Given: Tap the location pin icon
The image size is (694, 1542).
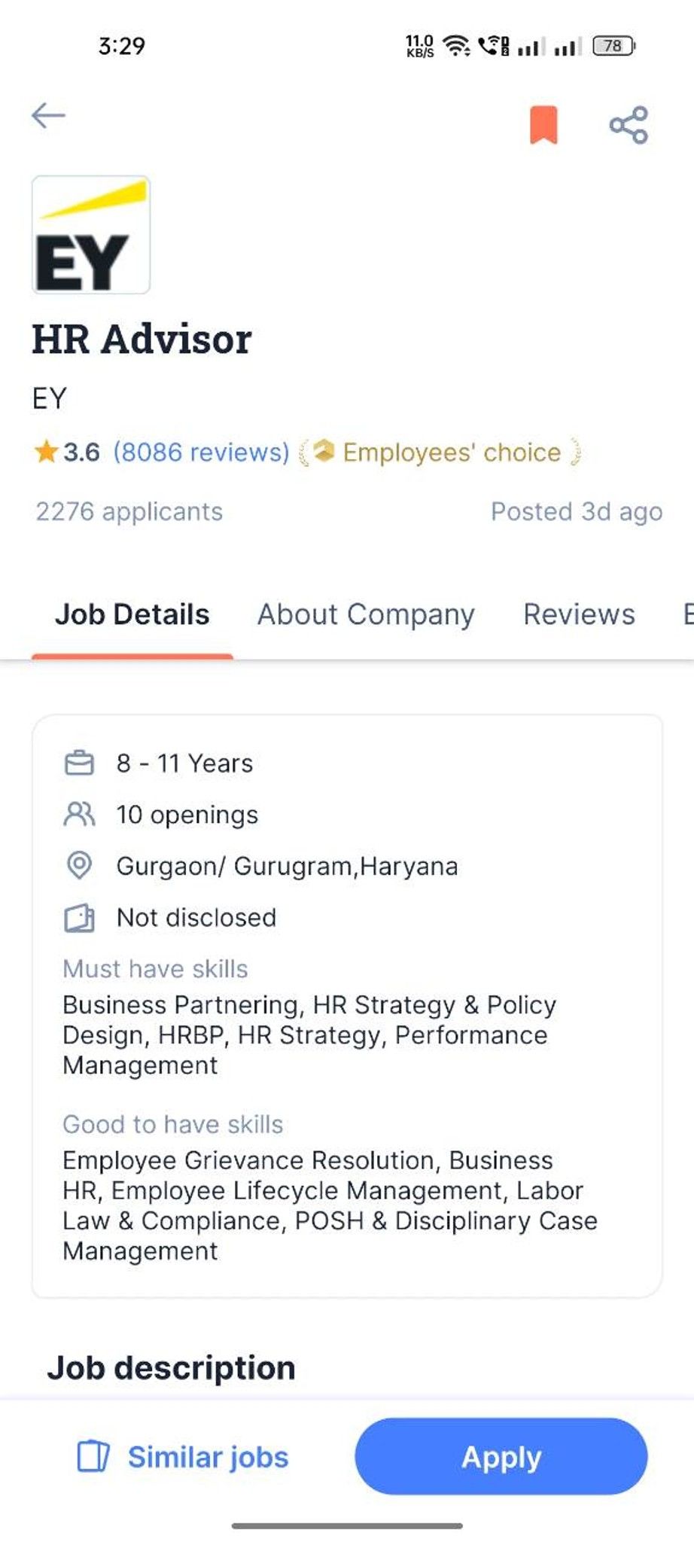Looking at the screenshot, I should pos(79,866).
